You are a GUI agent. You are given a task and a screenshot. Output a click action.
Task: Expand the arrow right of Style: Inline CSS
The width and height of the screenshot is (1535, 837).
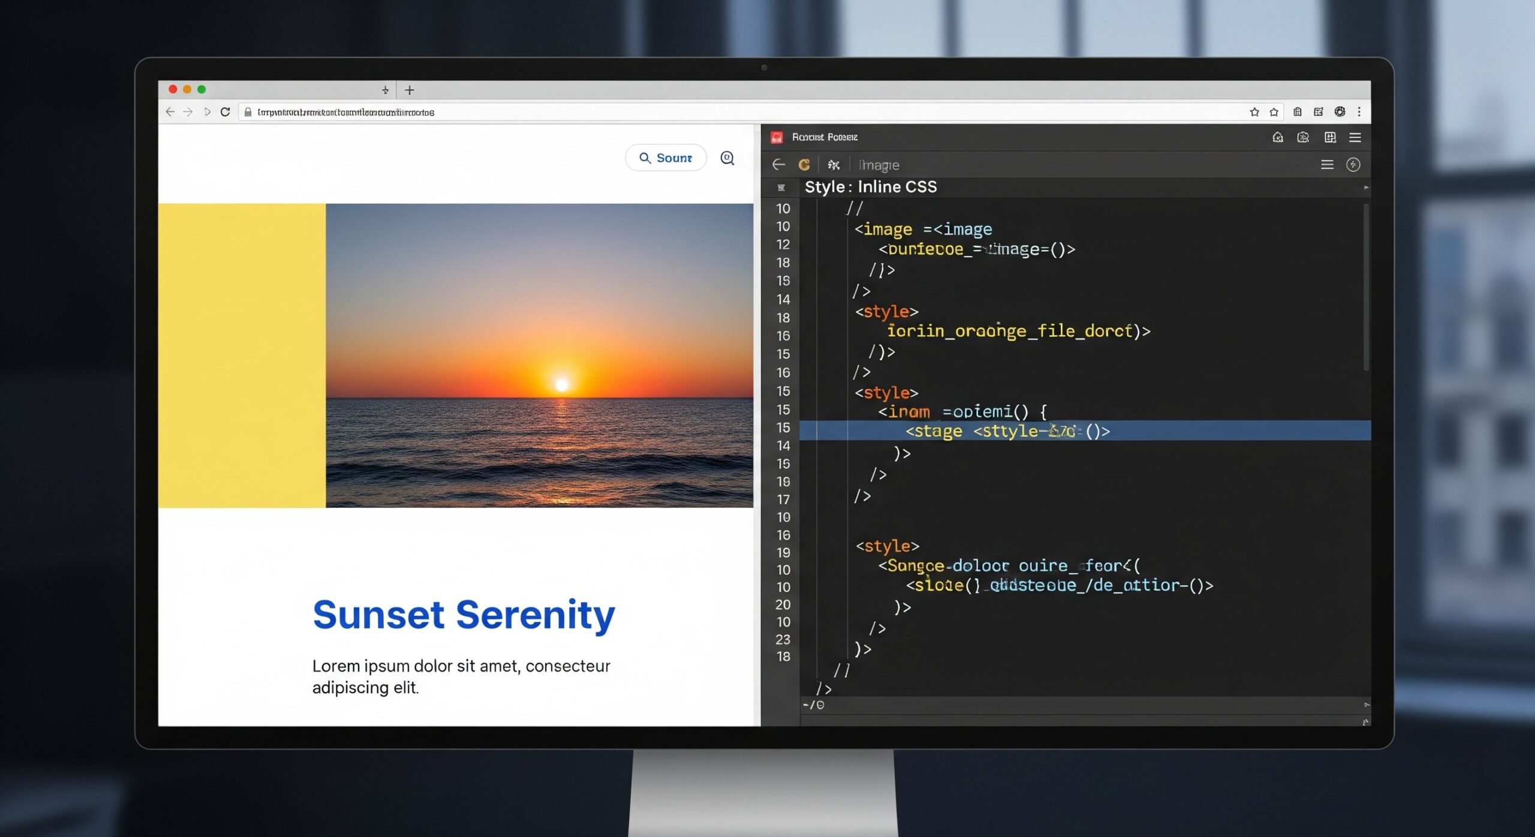point(1366,188)
